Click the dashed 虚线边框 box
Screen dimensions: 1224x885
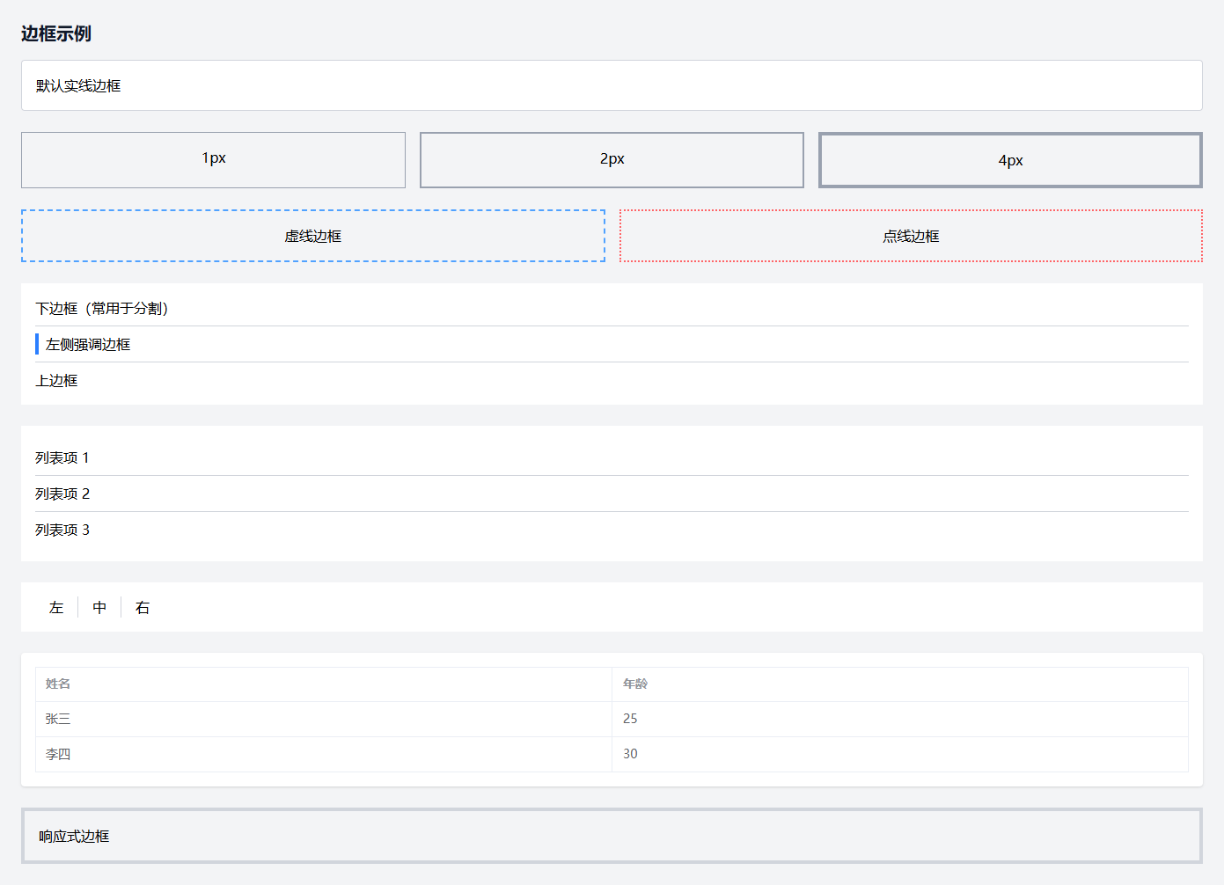pyautogui.click(x=312, y=236)
